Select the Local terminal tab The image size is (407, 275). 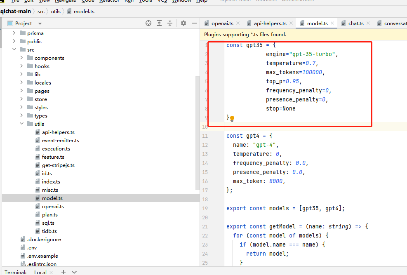[40, 272]
